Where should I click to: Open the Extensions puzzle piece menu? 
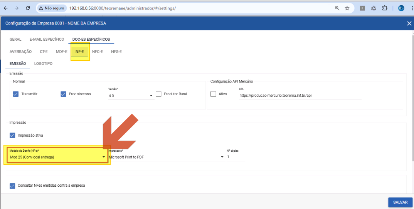point(385,8)
